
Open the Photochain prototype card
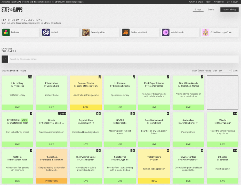52,166
